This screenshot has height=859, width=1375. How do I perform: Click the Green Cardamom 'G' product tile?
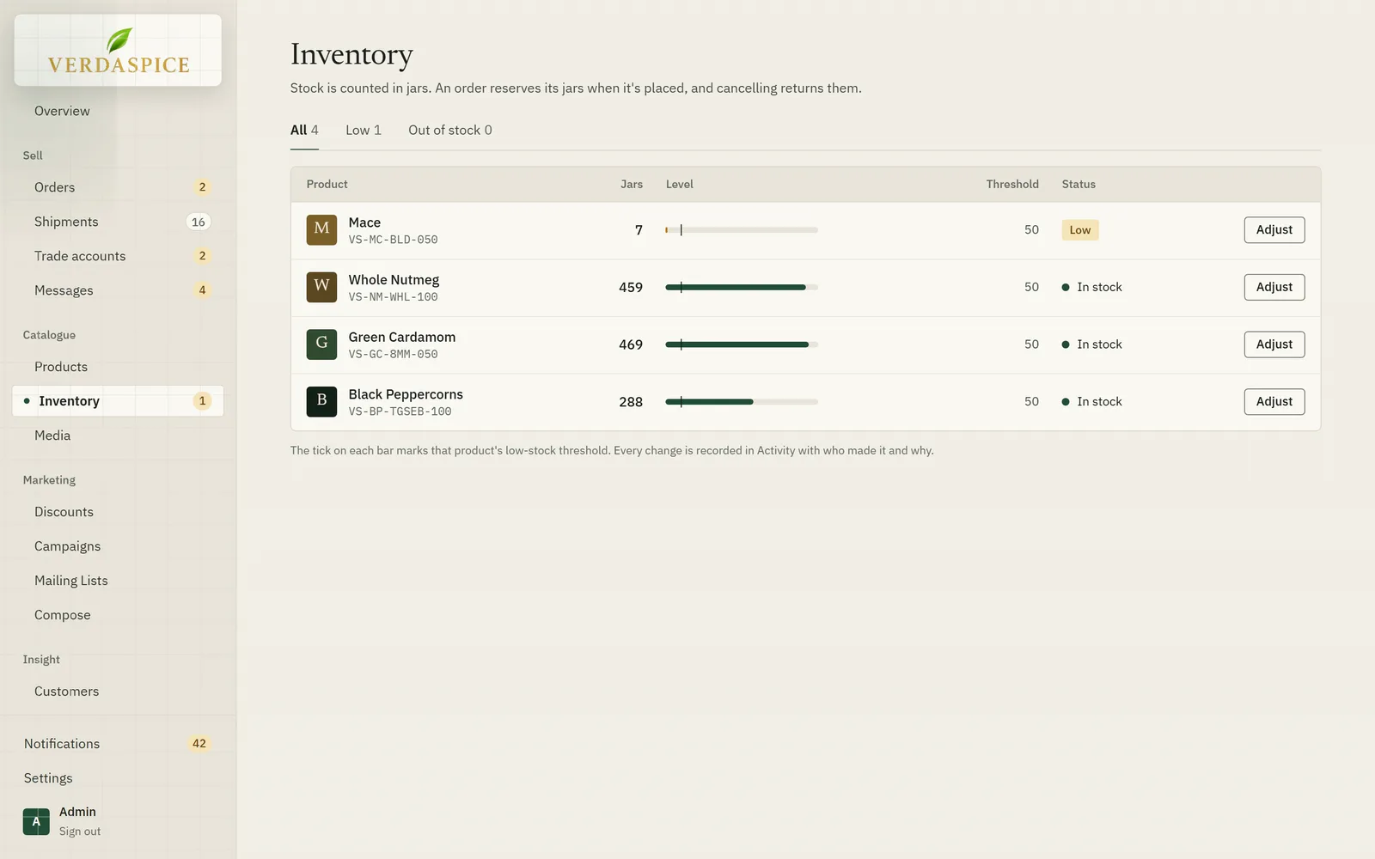(321, 344)
